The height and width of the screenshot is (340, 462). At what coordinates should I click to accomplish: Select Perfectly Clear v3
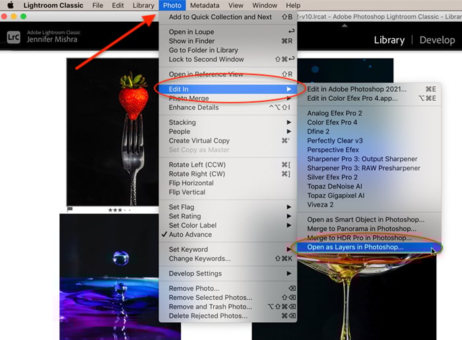coord(369,140)
